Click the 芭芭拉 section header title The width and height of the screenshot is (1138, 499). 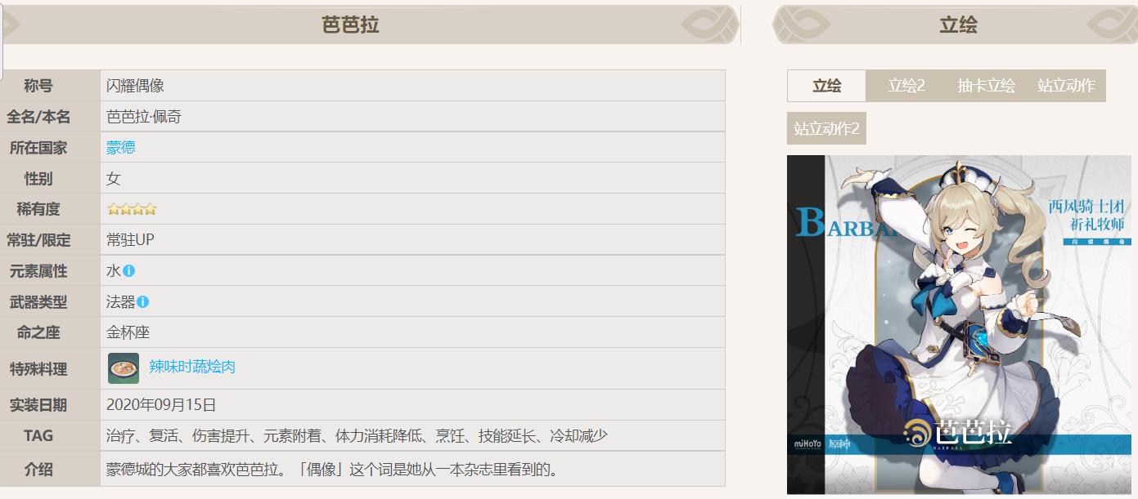click(x=350, y=25)
